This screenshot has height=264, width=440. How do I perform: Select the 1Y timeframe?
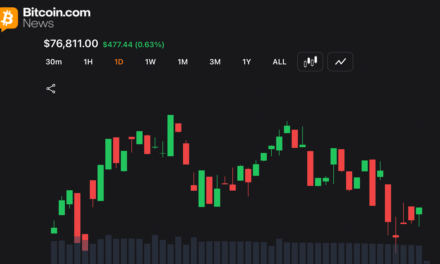coord(247,62)
